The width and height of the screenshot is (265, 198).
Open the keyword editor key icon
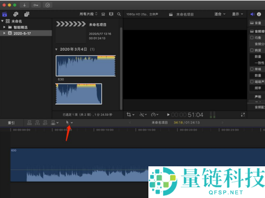[x=36, y=5]
